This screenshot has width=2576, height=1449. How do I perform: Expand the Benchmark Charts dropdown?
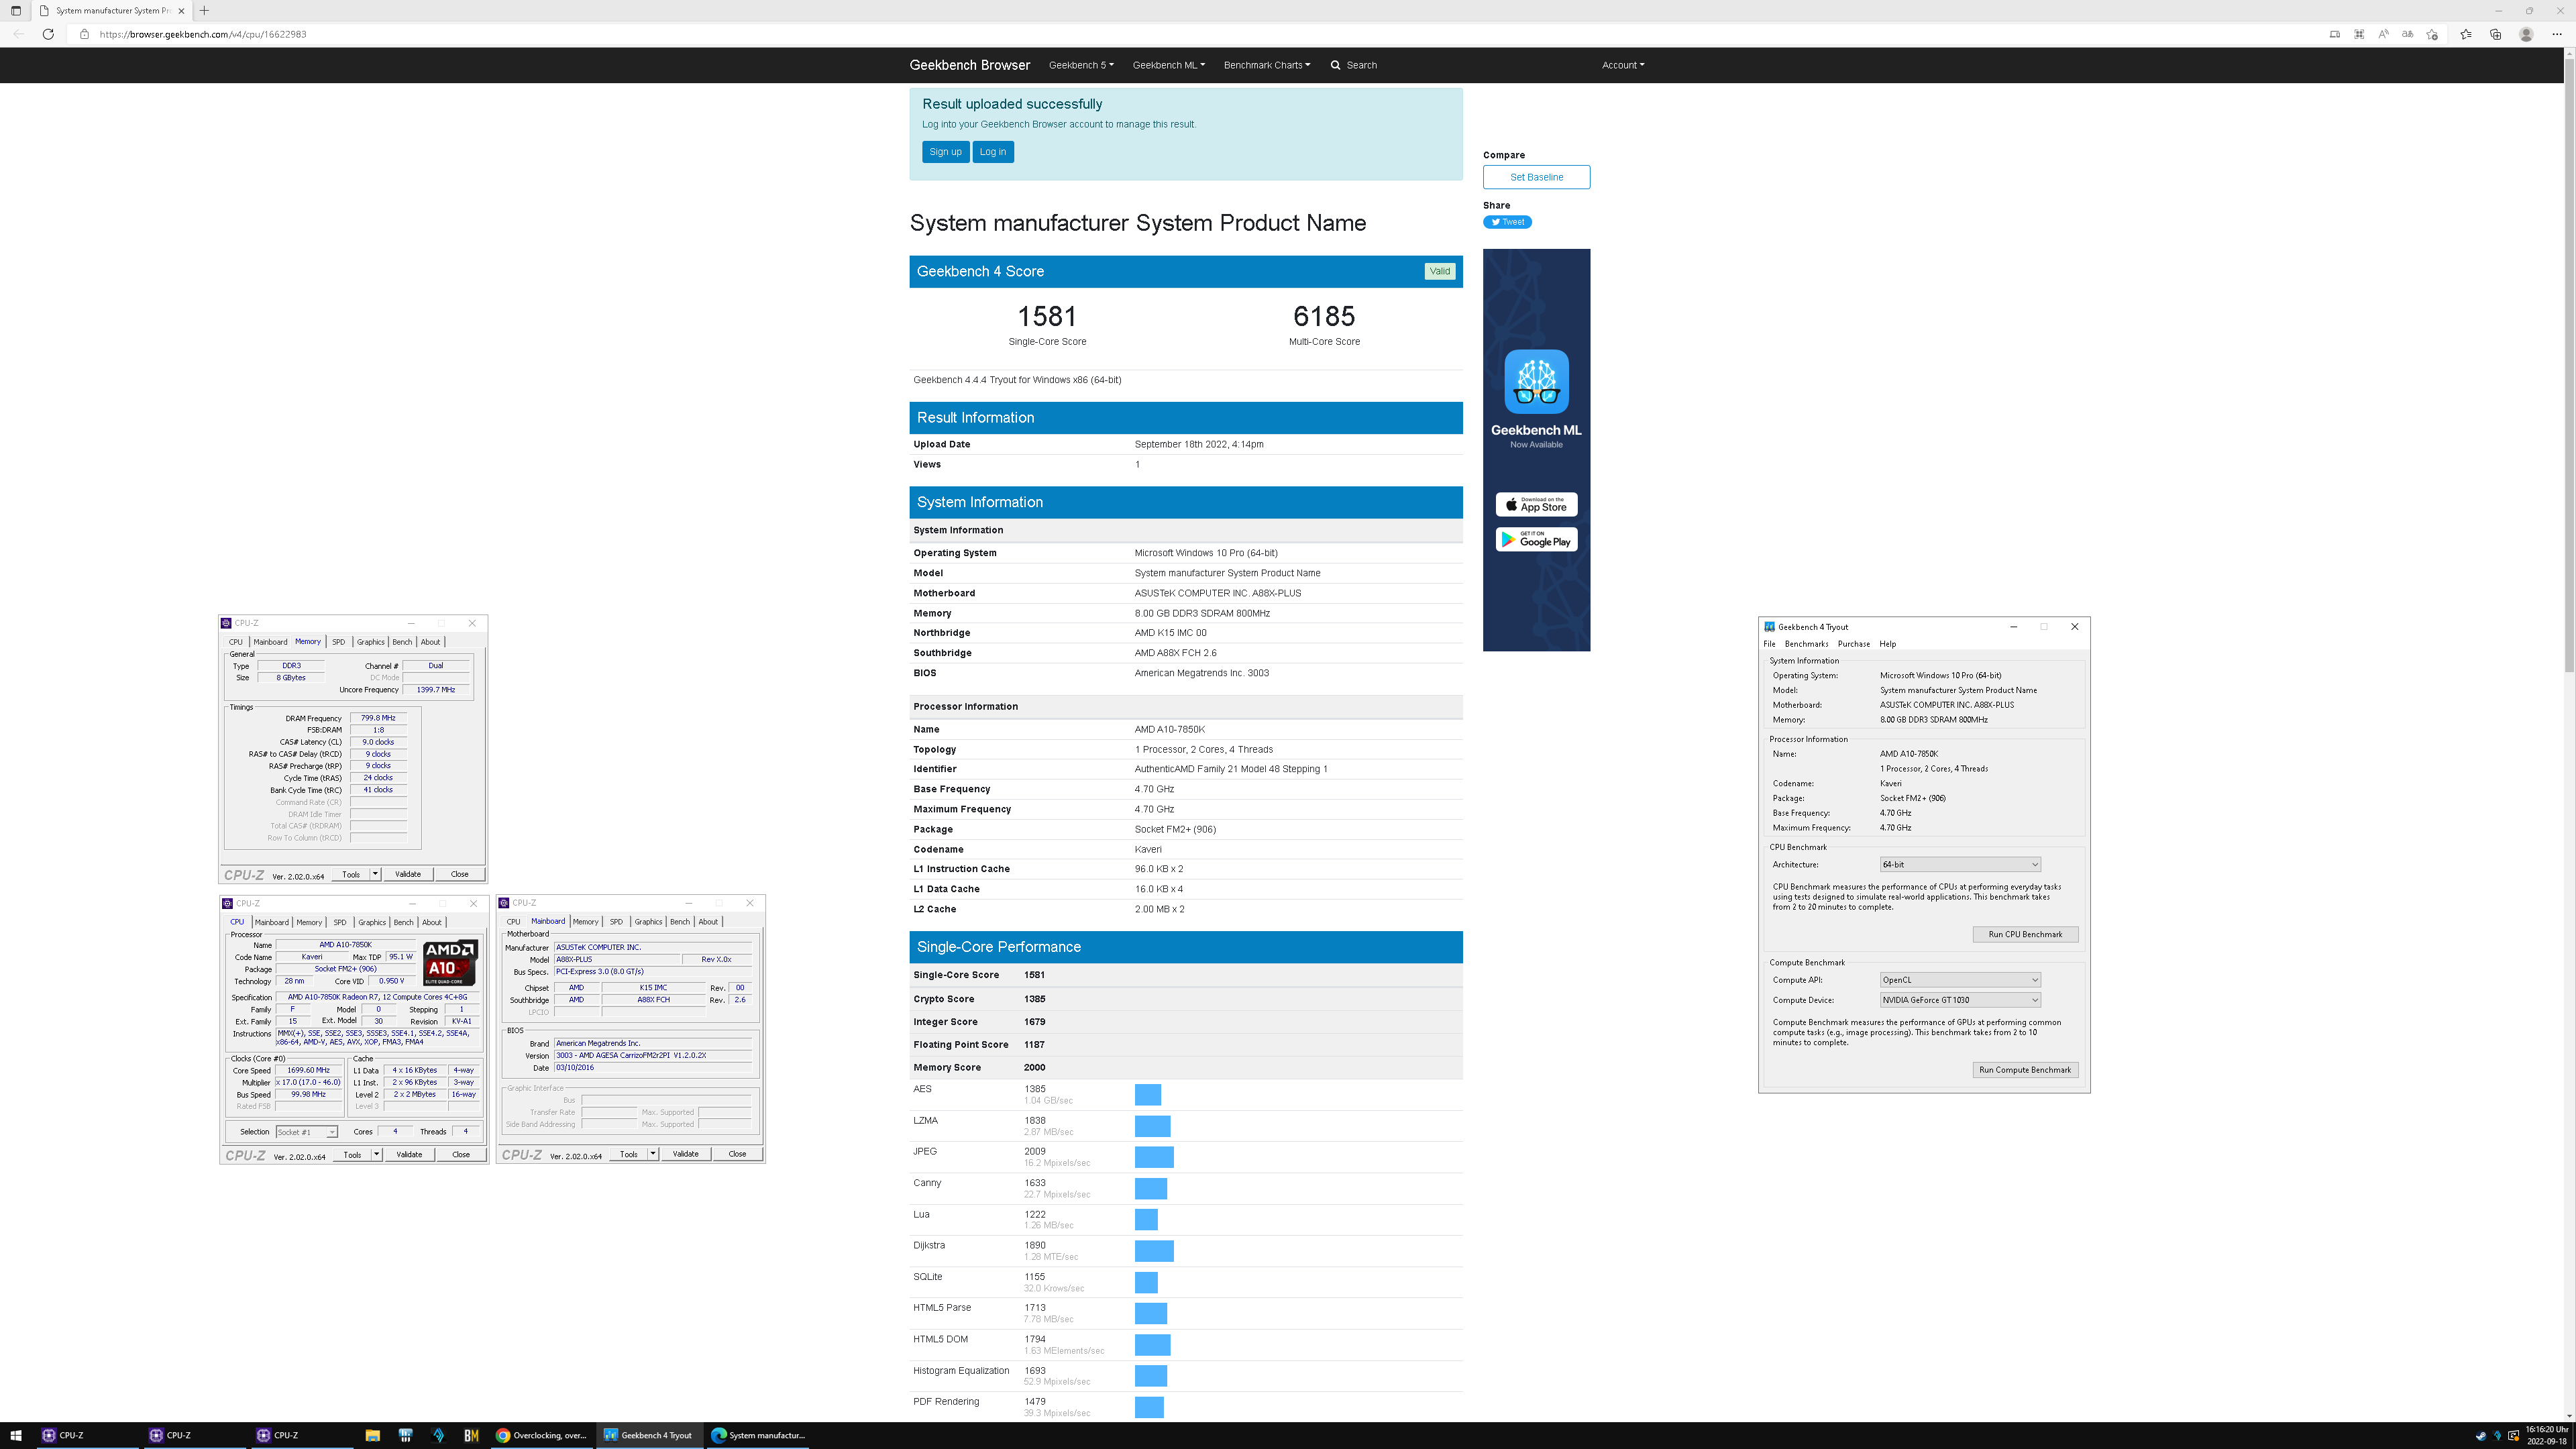pos(1266,65)
